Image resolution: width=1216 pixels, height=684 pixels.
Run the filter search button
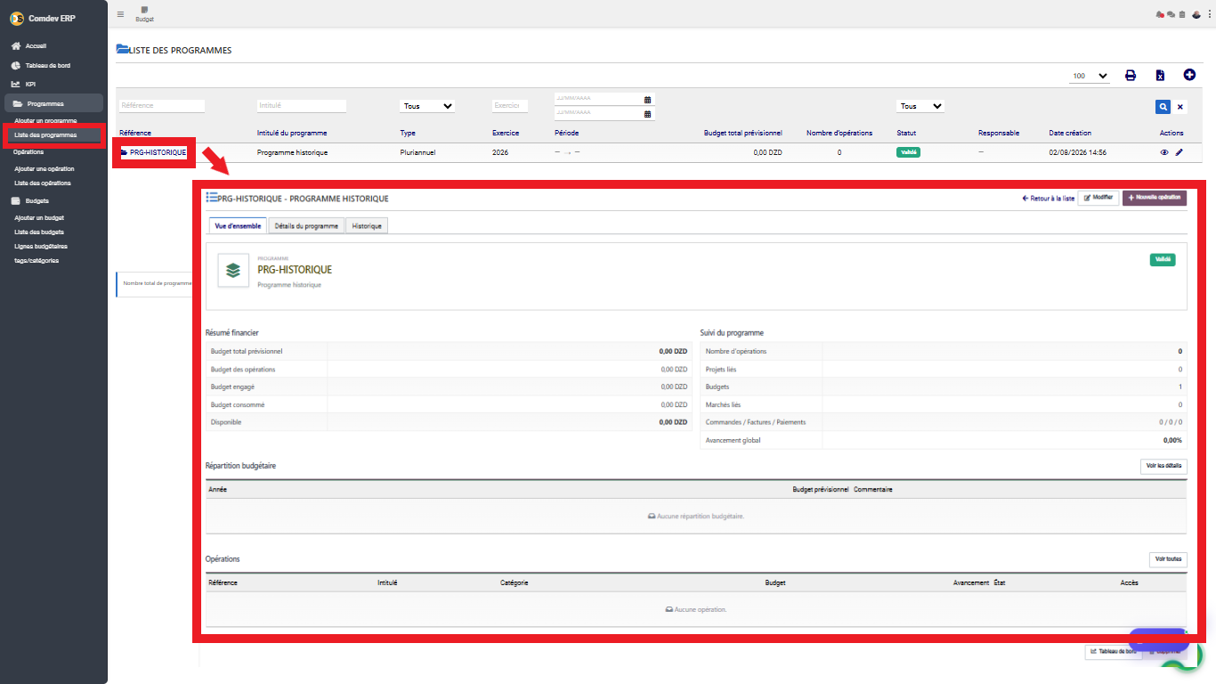tap(1163, 107)
